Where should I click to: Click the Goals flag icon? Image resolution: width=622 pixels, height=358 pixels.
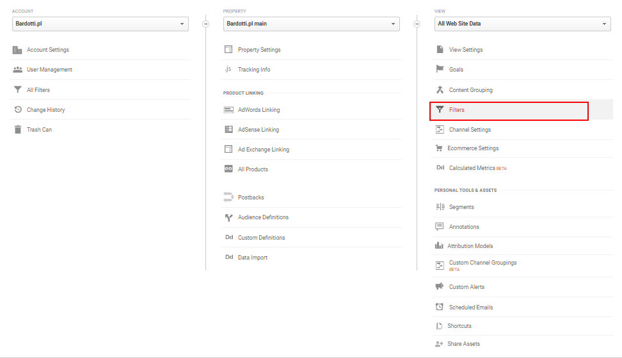point(440,68)
